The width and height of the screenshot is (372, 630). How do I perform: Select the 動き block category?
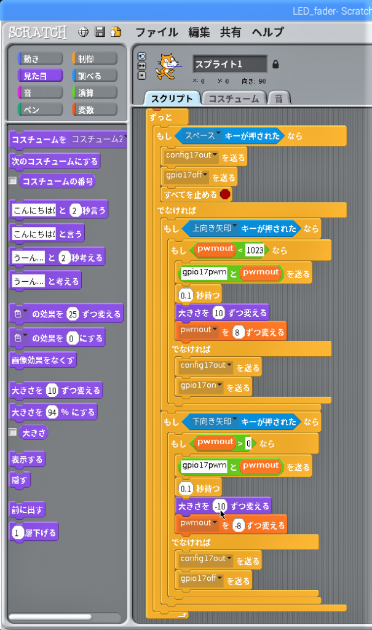click(x=40, y=58)
